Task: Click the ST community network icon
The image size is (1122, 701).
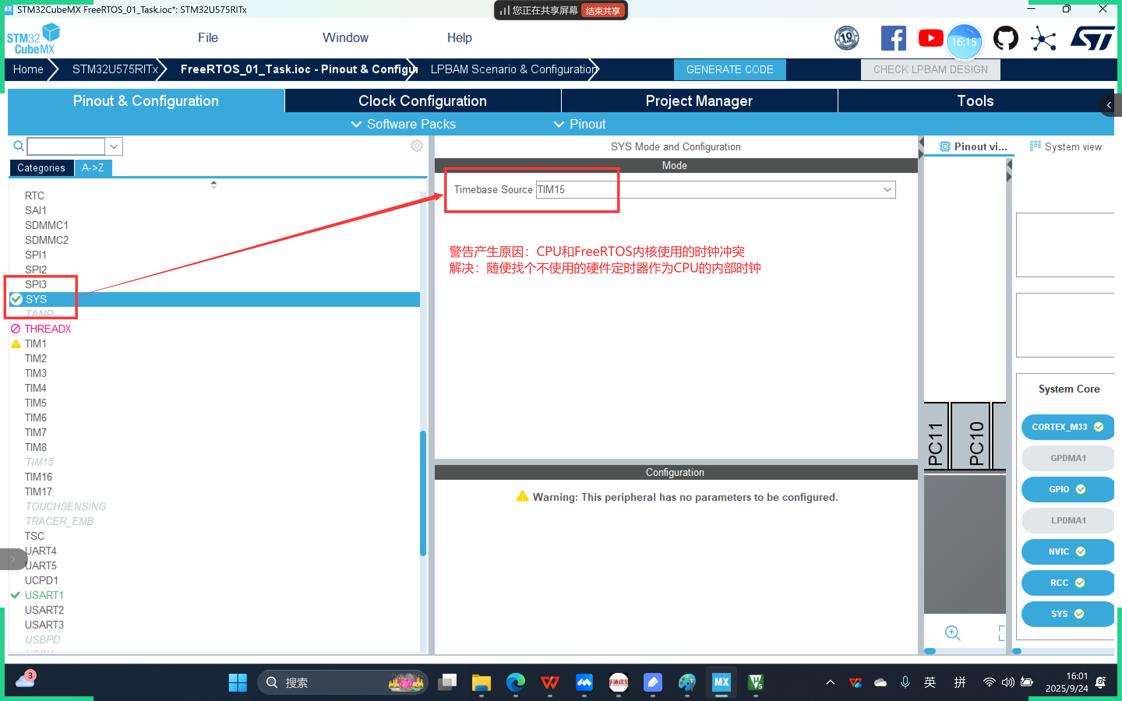Action: coord(1043,39)
